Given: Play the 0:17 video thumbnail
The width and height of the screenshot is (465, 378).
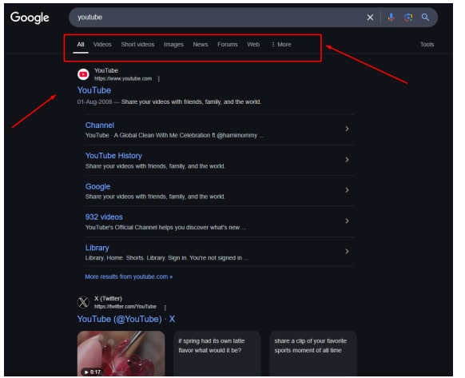Looking at the screenshot, I should click(121, 353).
